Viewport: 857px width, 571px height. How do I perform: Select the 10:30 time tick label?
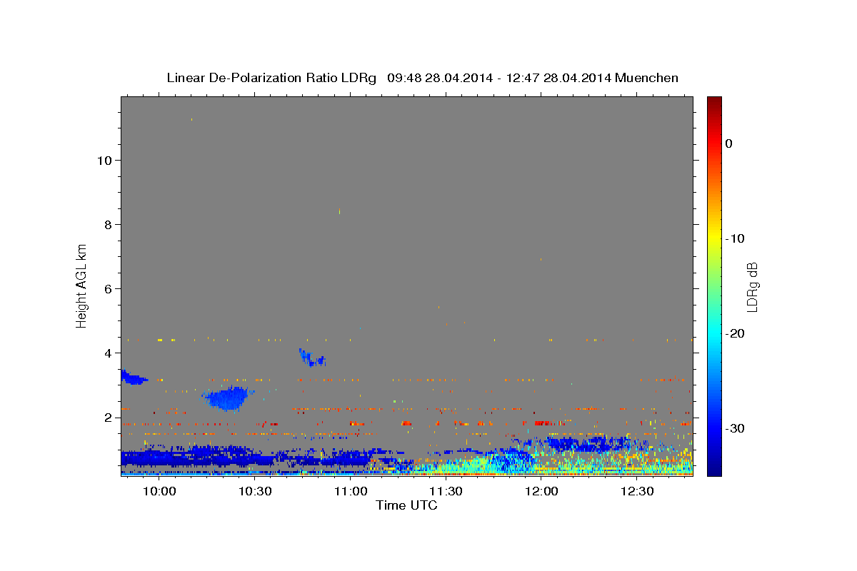pyautogui.click(x=255, y=491)
